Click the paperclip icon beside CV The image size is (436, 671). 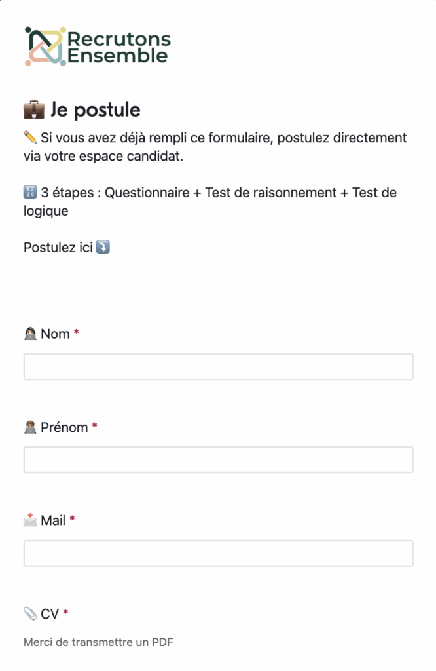pyautogui.click(x=30, y=614)
